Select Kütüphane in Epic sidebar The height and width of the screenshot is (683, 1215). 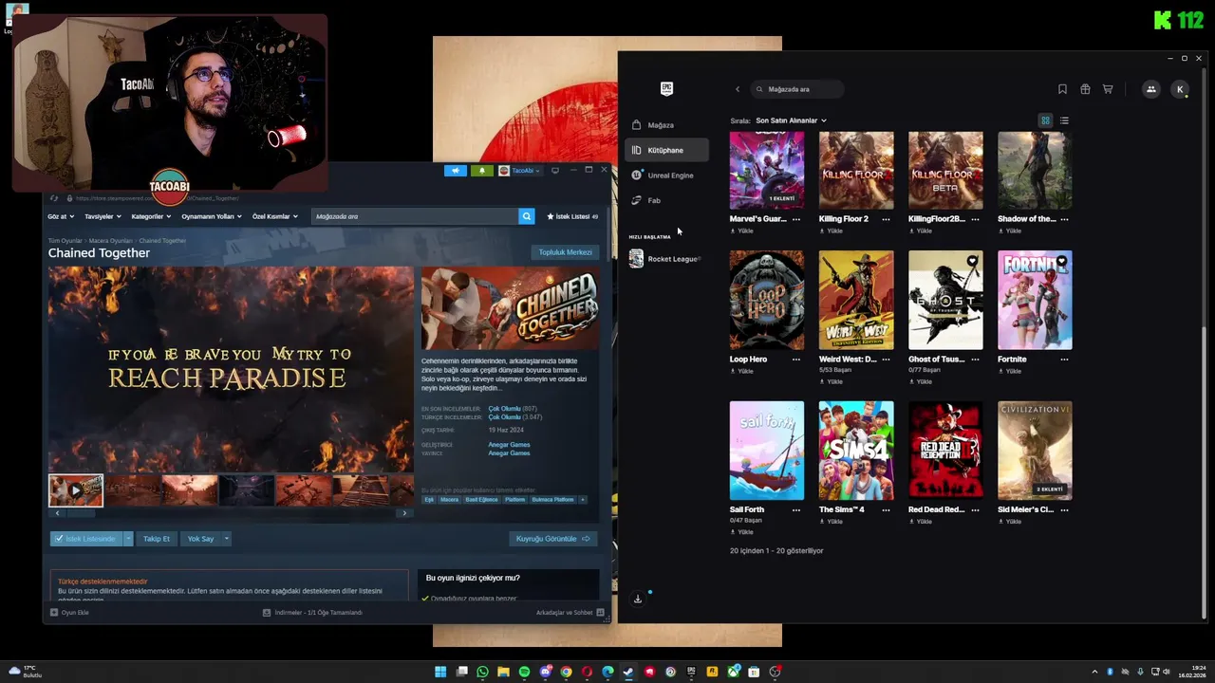tap(666, 150)
